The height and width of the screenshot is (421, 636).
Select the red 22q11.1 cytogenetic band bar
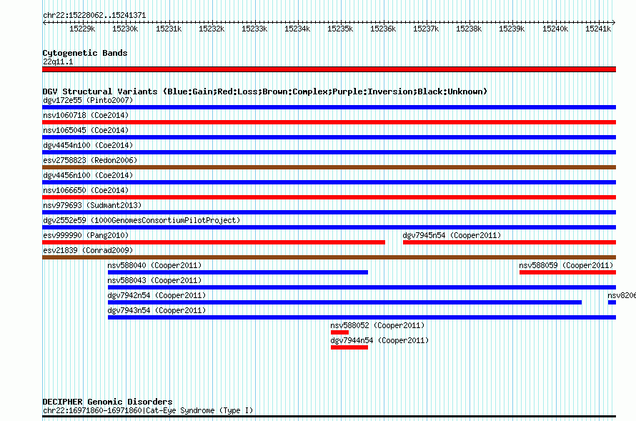pos(329,69)
